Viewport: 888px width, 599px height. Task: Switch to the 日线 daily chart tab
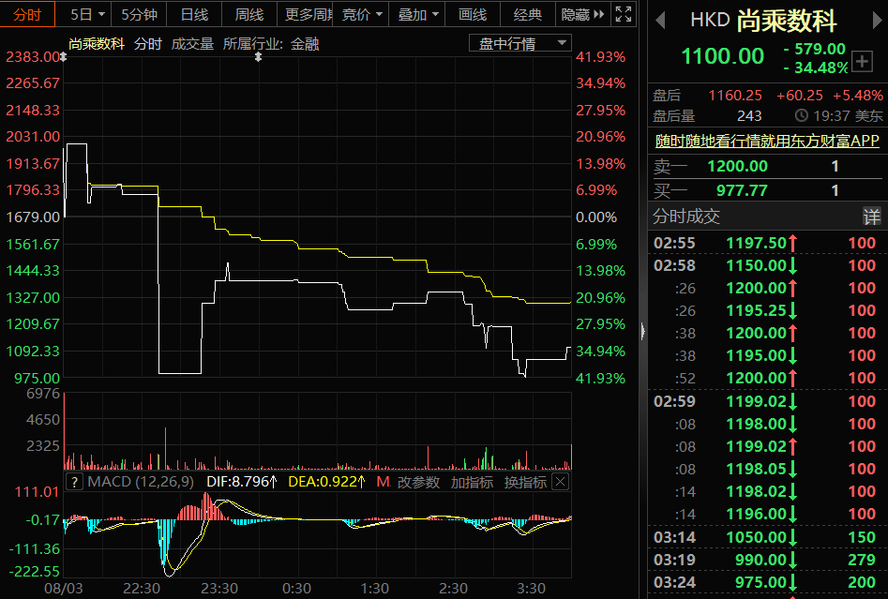[194, 14]
